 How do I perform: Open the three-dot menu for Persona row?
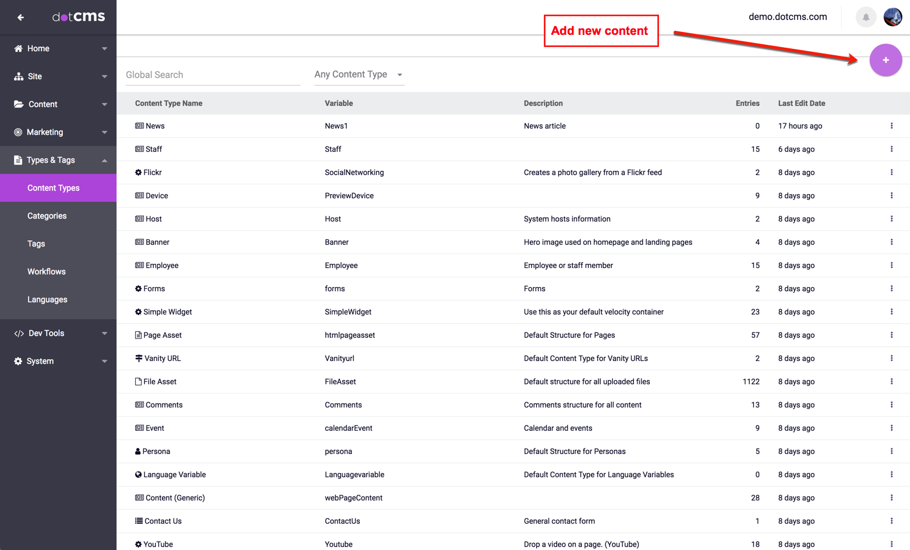point(891,452)
